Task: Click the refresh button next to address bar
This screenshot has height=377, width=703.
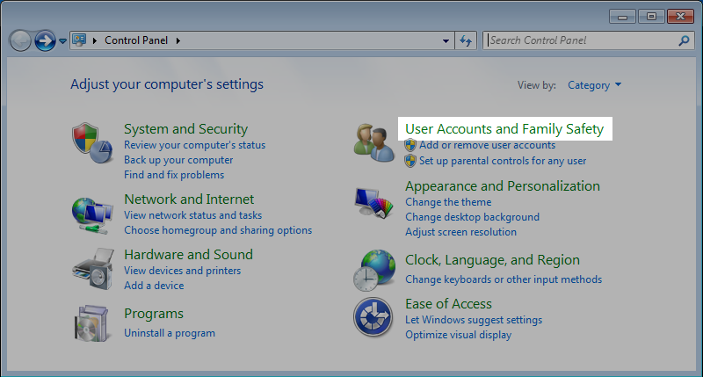Action: [466, 40]
